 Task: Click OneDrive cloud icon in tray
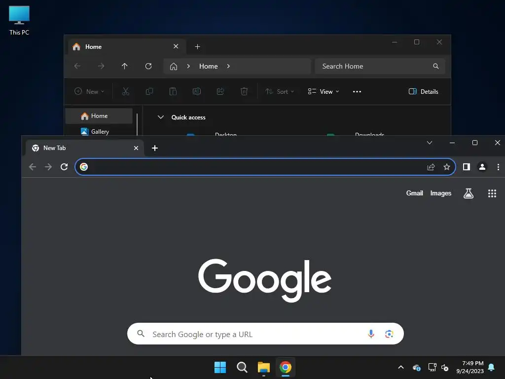[416, 367]
